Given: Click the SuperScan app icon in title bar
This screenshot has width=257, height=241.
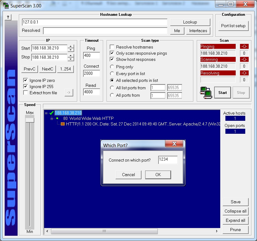Looking at the screenshot, I should coord(6,5).
